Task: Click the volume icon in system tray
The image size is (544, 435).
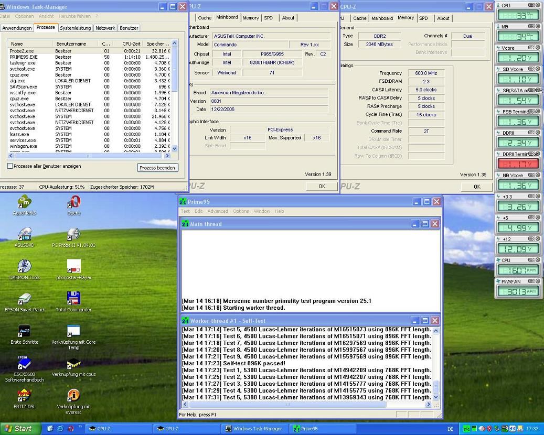Action: 512,429
